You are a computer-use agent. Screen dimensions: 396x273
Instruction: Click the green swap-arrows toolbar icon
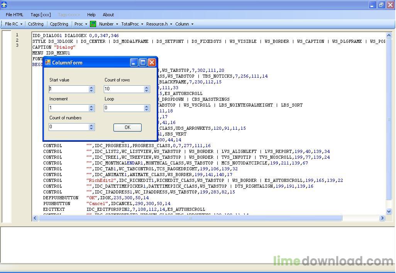(93, 24)
